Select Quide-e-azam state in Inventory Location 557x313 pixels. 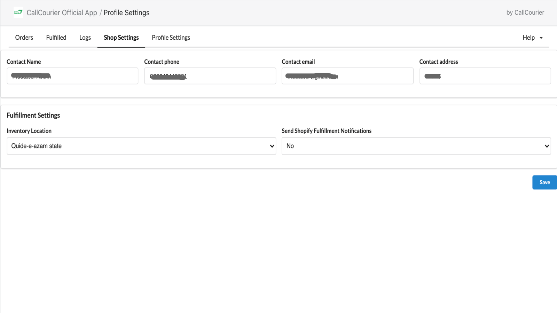click(x=141, y=146)
